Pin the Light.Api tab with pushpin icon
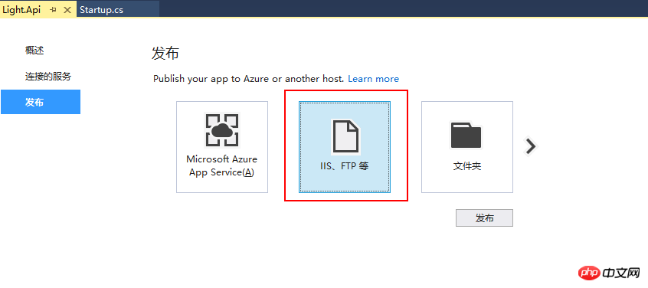 pos(53,10)
